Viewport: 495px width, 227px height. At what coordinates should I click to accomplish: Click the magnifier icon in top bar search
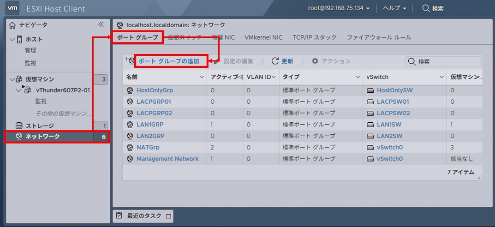[x=426, y=8]
